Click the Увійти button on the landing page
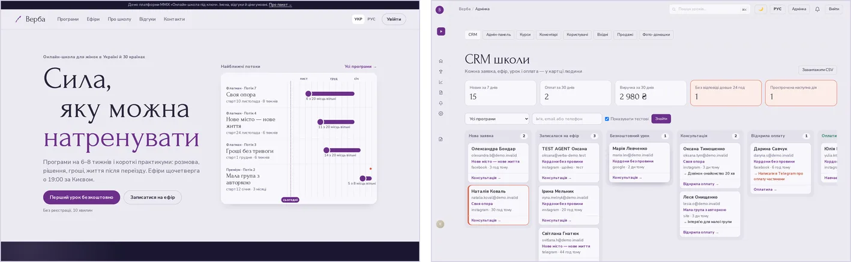The width and height of the screenshot is (851, 262). pos(394,19)
